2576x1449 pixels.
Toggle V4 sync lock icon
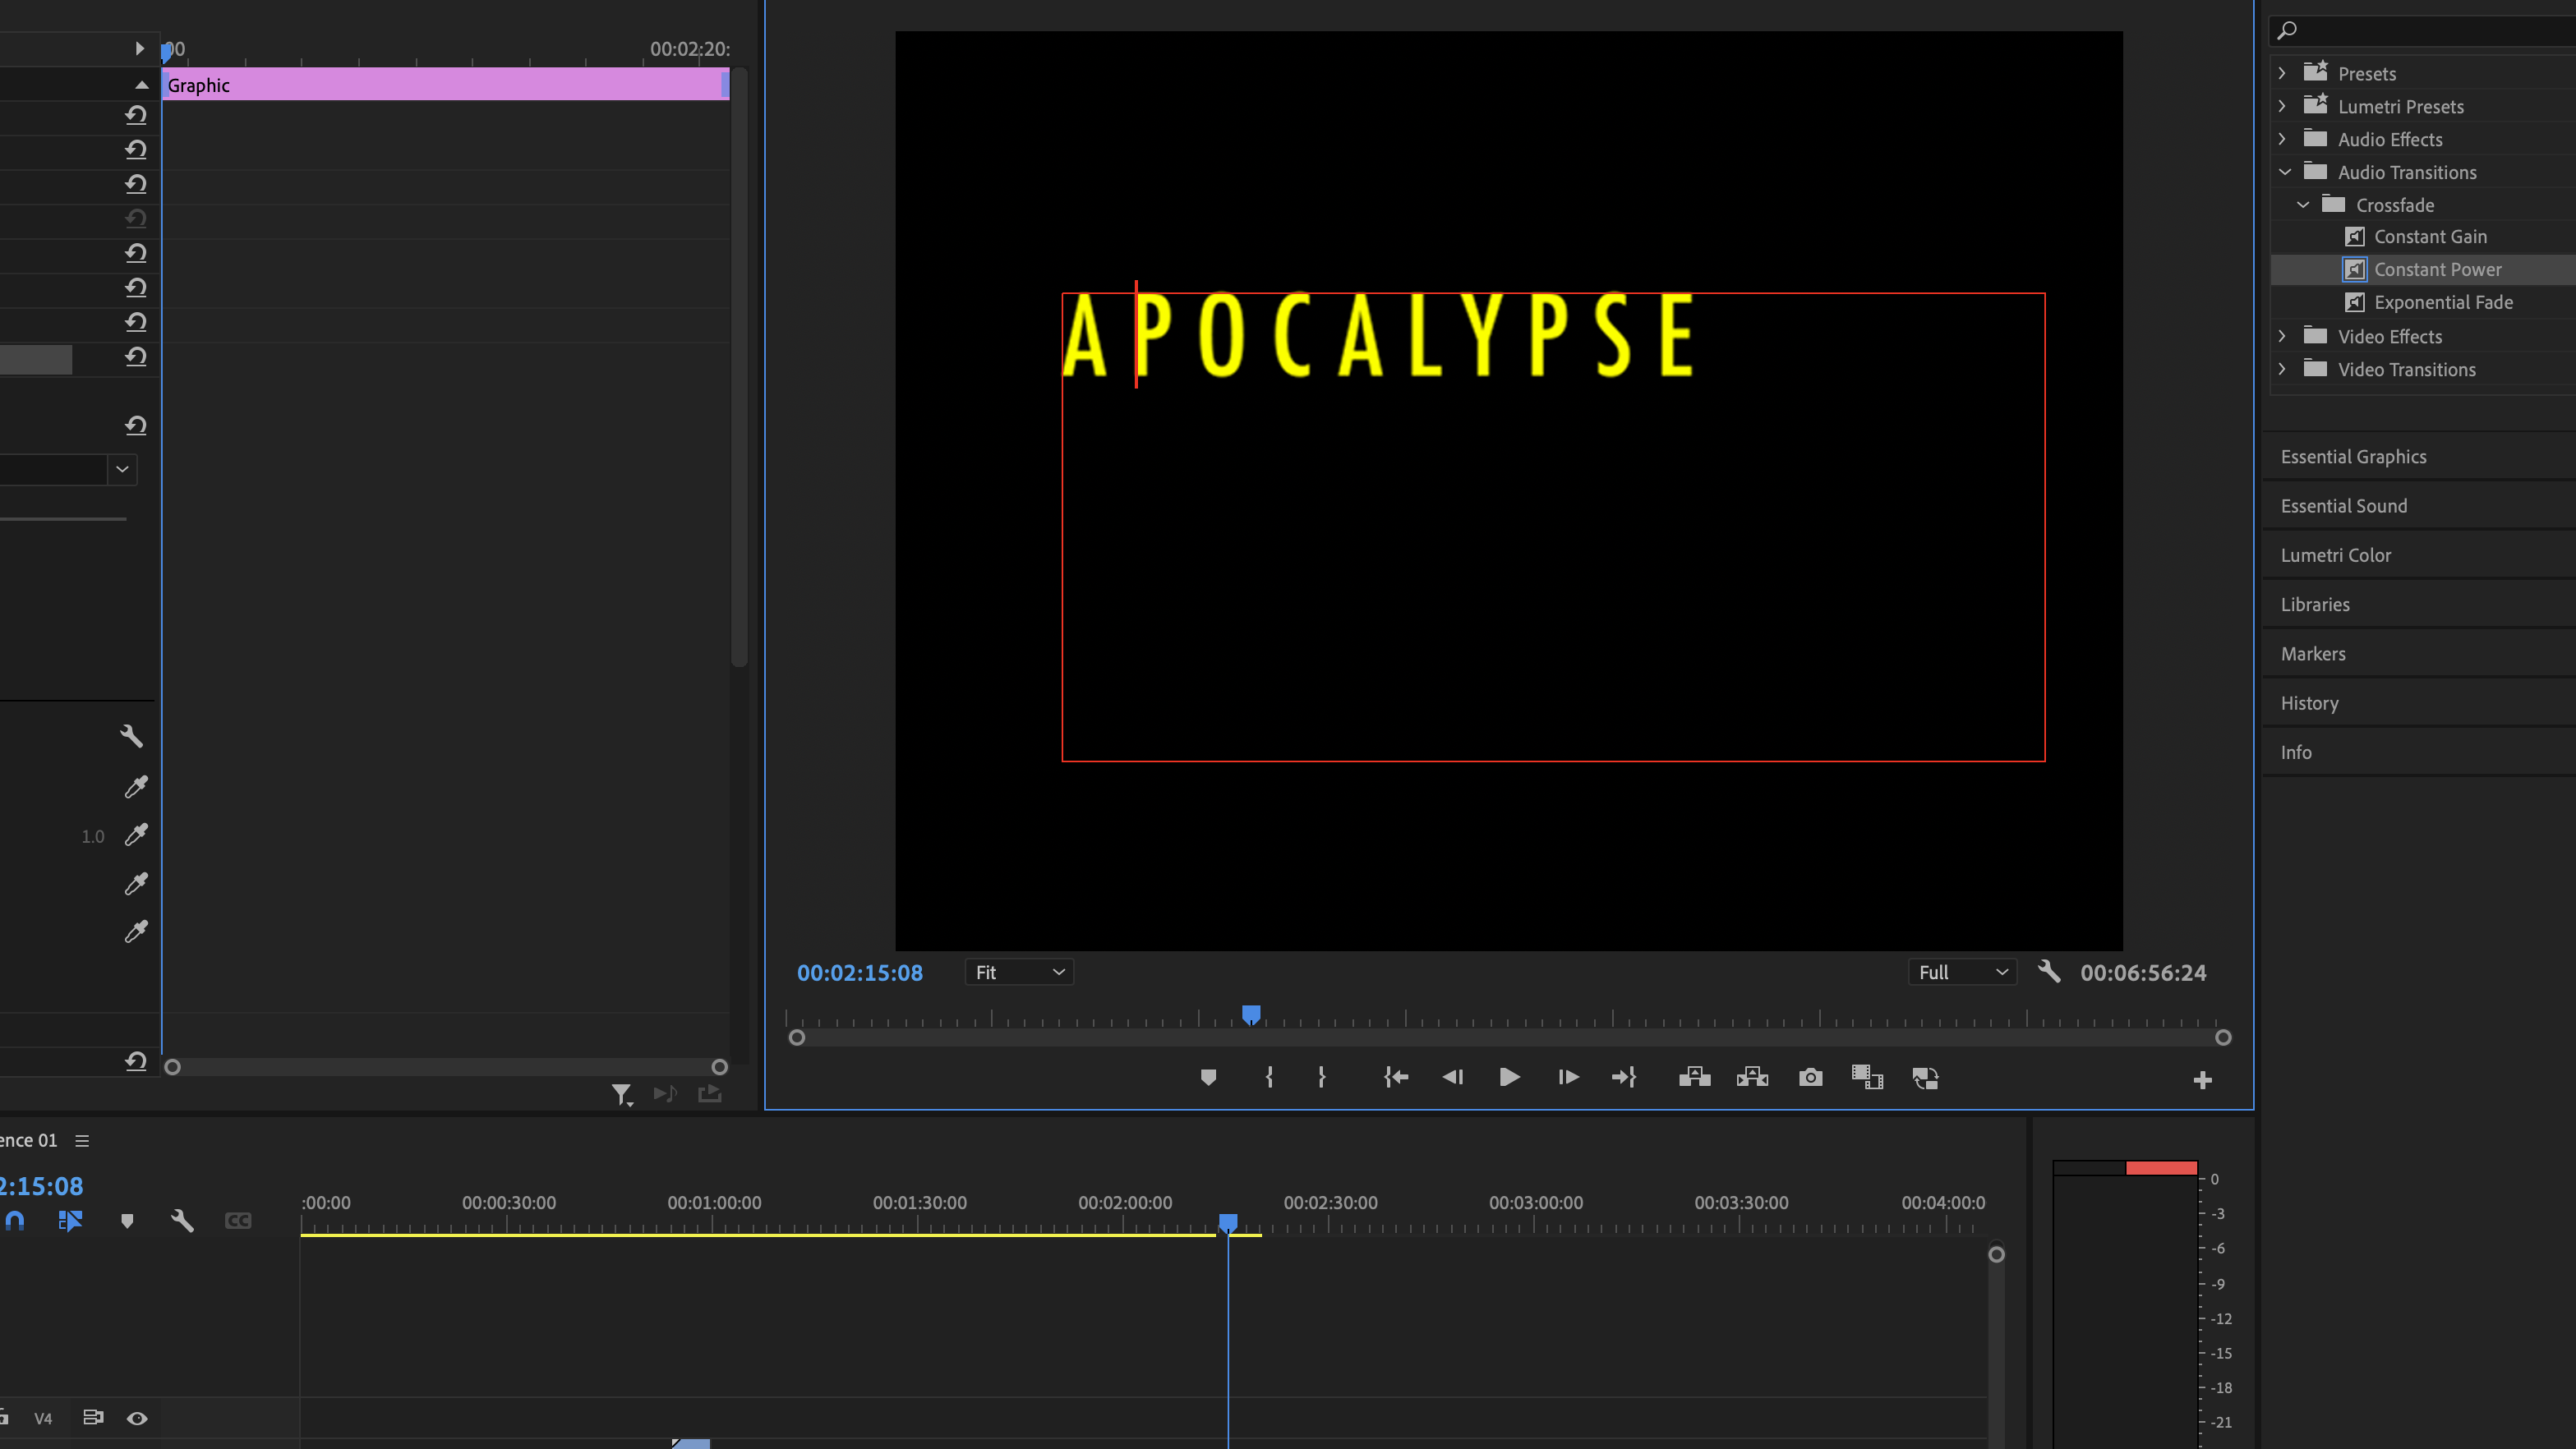tap(93, 1418)
